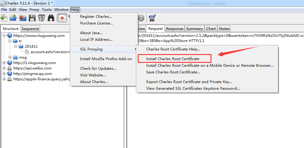Expand the SSL Proxying submenu

click(x=104, y=49)
